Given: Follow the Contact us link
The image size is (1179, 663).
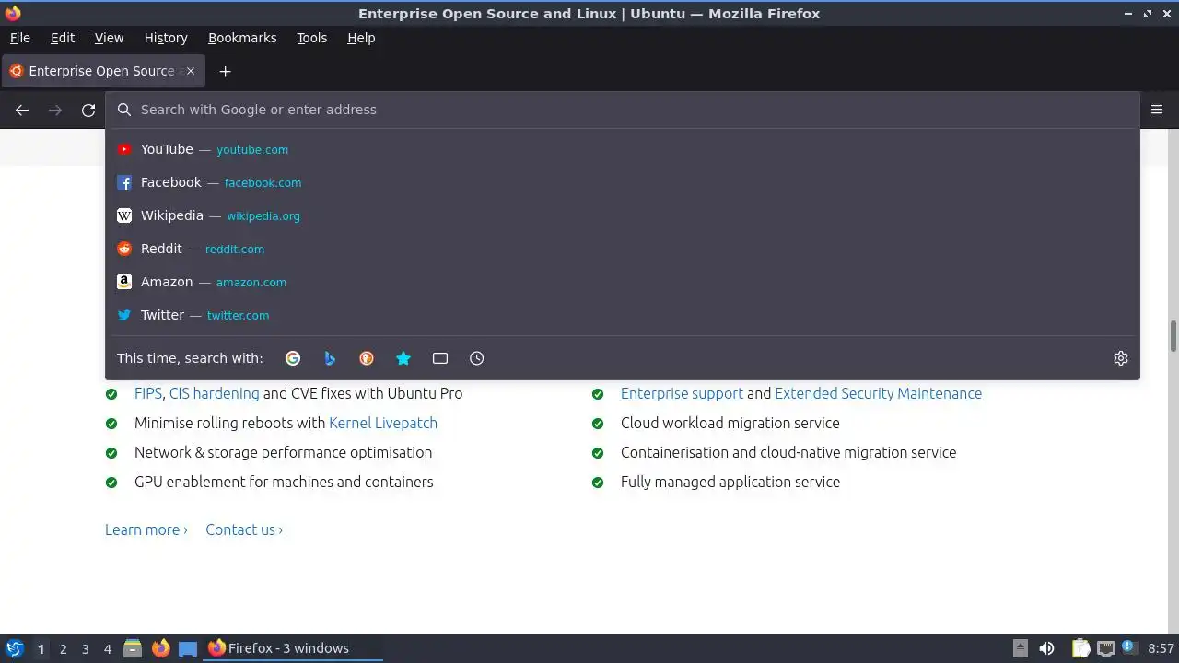Looking at the screenshot, I should (244, 529).
